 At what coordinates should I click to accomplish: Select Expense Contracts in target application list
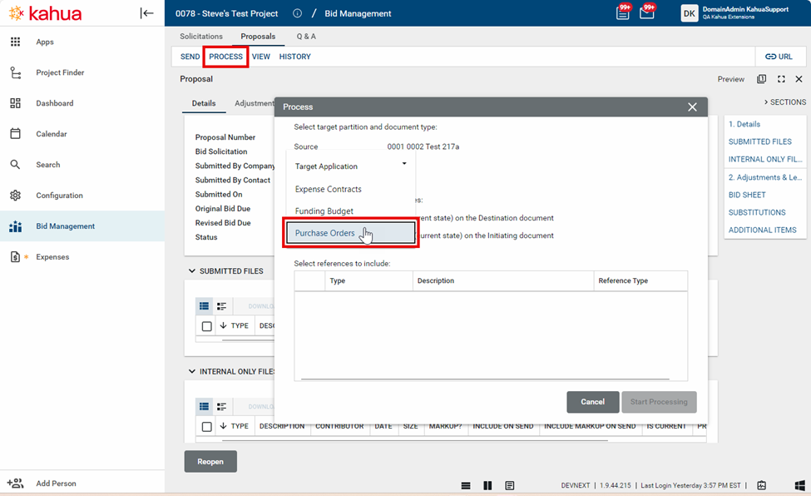[x=329, y=189]
